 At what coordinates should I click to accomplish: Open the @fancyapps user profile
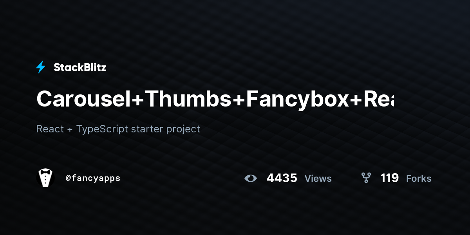point(93,178)
